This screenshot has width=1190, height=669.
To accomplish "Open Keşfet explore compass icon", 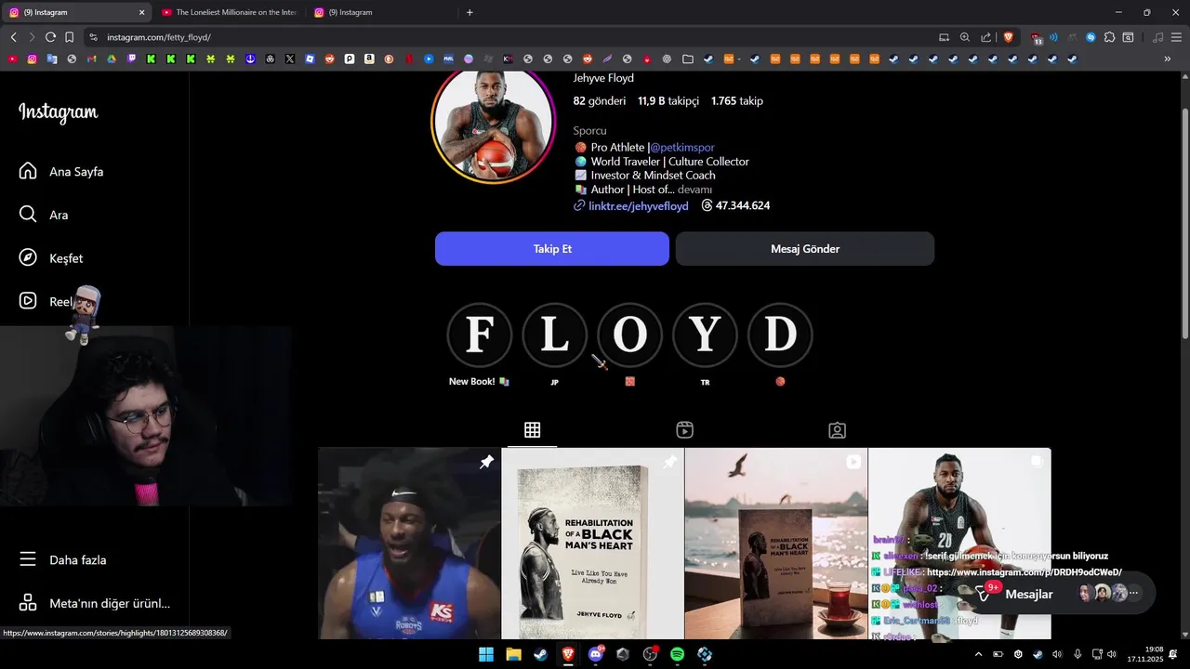I will click(28, 257).
